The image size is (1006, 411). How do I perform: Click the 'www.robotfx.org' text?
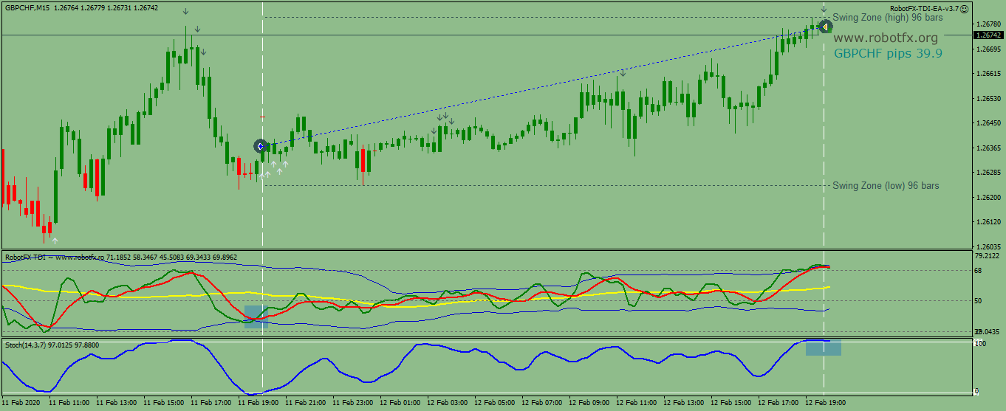click(x=886, y=38)
